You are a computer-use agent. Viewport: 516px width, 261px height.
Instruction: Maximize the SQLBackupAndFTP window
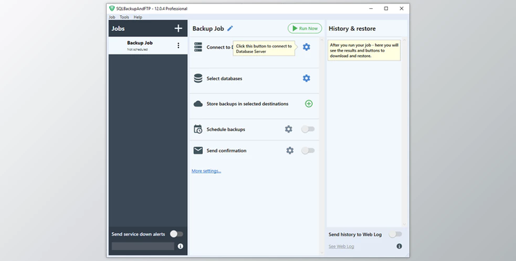[386, 8]
